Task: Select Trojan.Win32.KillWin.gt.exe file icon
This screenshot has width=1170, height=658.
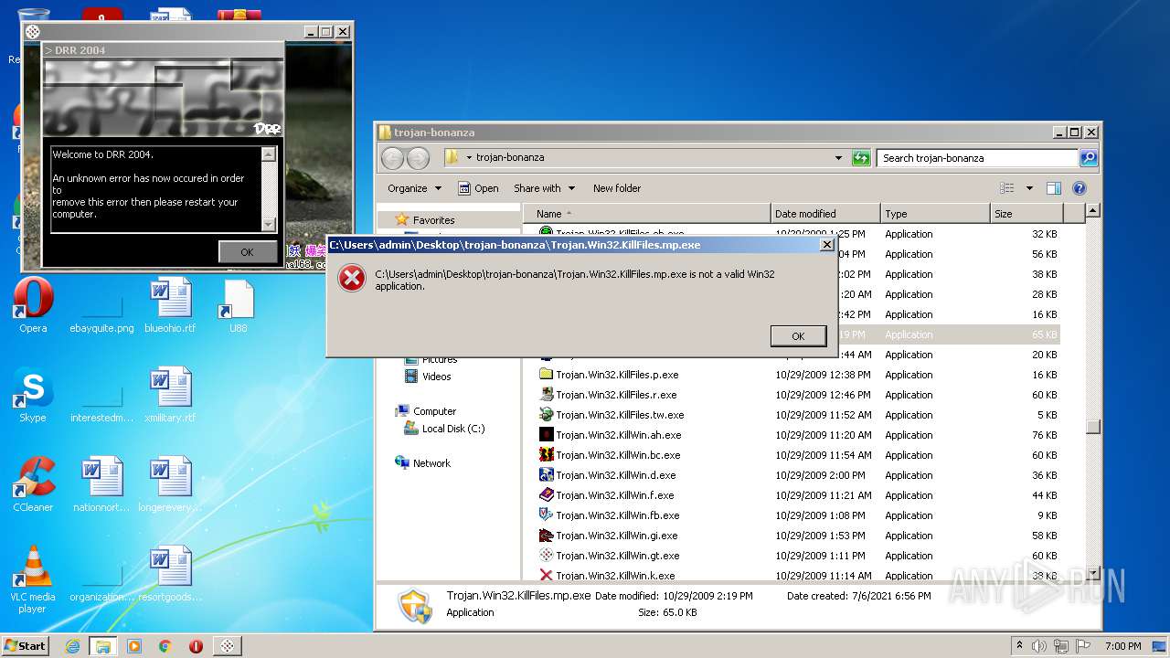Action: click(x=547, y=556)
